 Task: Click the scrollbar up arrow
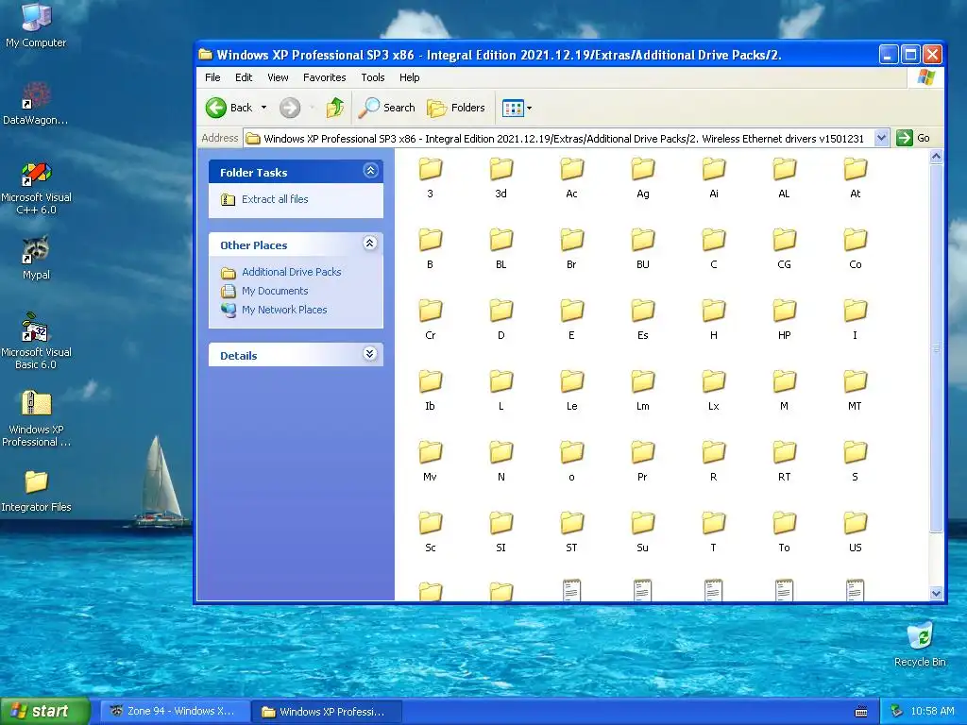(936, 157)
